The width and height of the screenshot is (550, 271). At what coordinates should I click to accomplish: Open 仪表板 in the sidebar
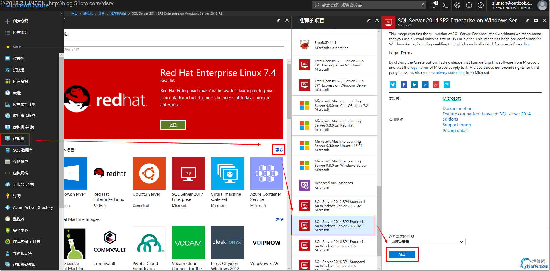pyautogui.click(x=19, y=58)
